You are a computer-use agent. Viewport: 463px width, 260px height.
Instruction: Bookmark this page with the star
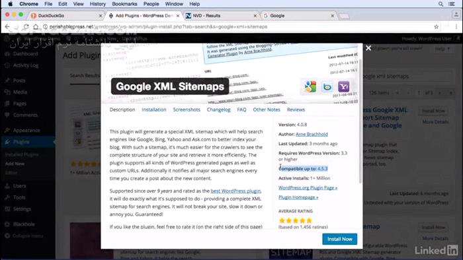436,27
